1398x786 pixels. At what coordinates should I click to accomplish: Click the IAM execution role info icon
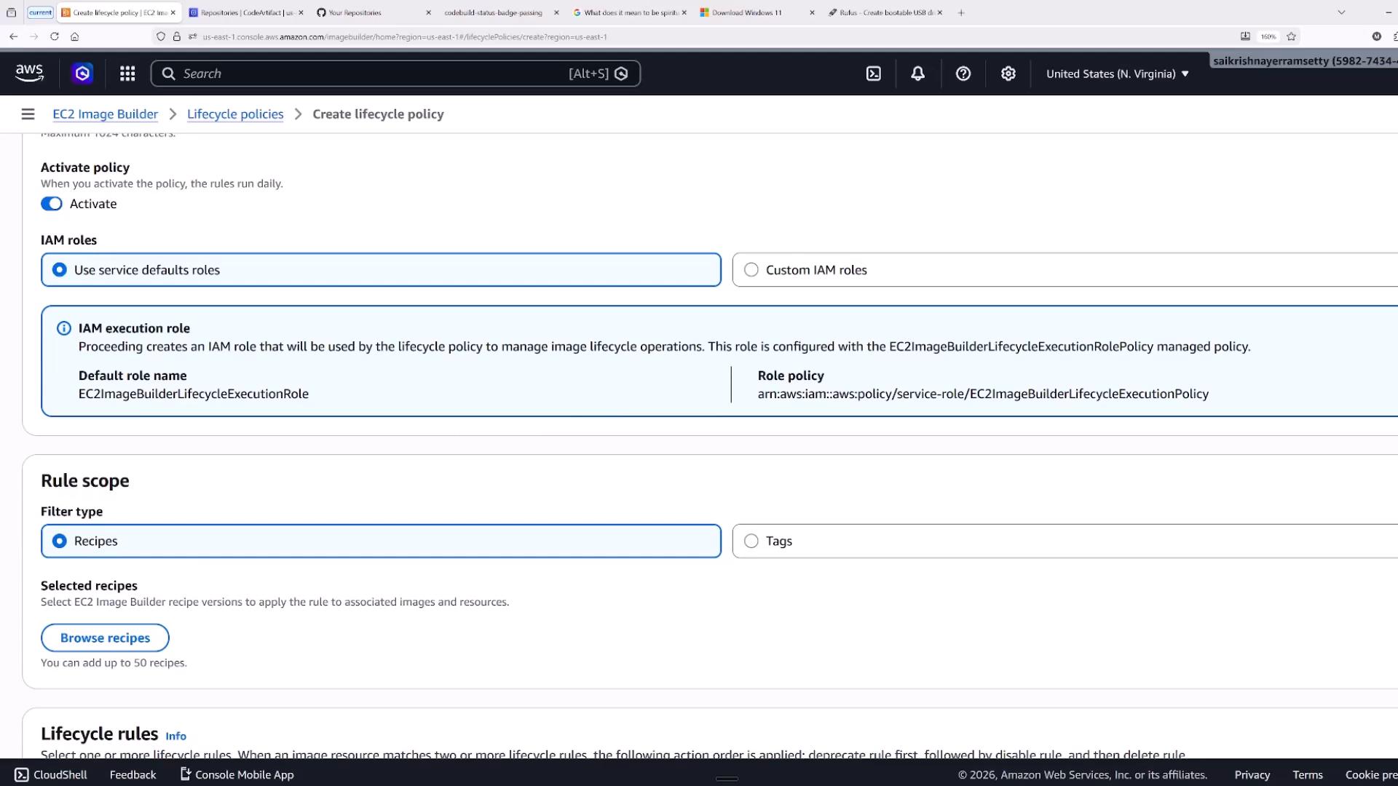point(64,328)
